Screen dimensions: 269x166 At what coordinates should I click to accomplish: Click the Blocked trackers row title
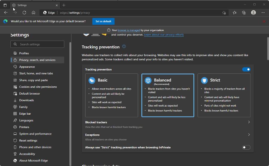(x=96, y=122)
